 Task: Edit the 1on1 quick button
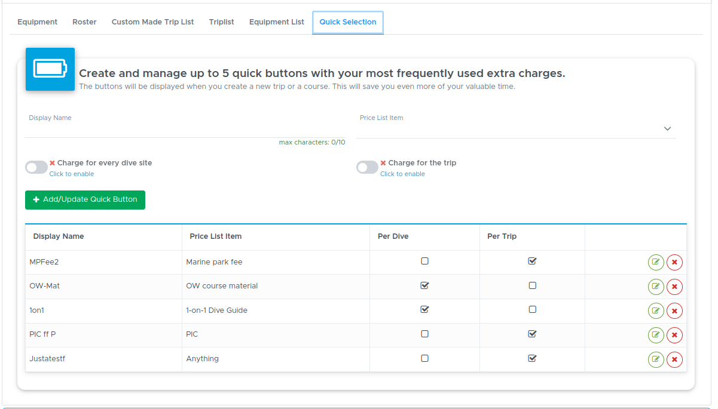[x=656, y=311]
